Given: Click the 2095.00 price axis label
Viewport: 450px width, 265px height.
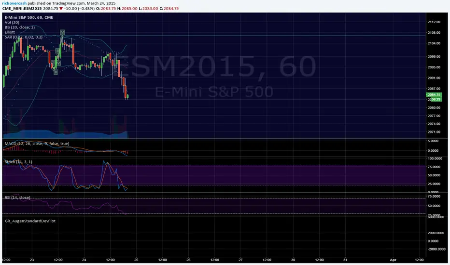Looking at the screenshot, I should click(x=434, y=67).
